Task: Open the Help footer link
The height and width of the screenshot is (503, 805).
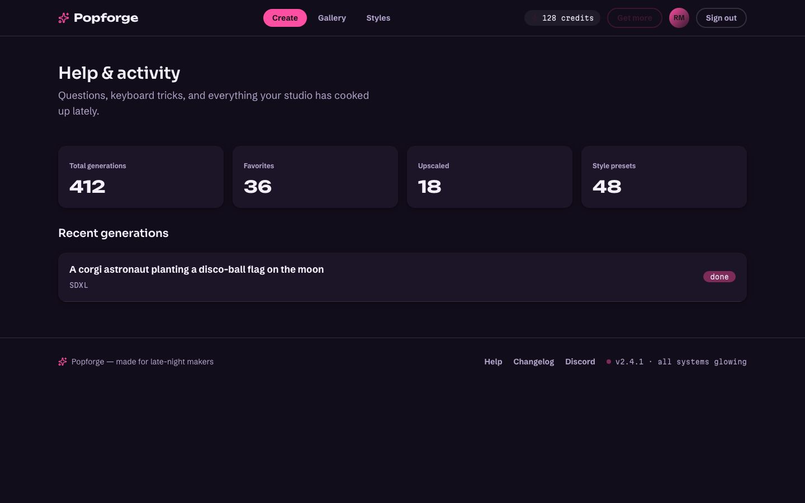Action: [493, 362]
